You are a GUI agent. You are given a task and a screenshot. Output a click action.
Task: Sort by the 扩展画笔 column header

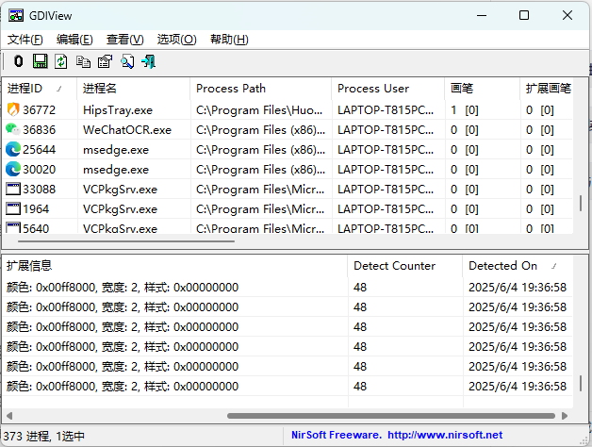coord(549,89)
